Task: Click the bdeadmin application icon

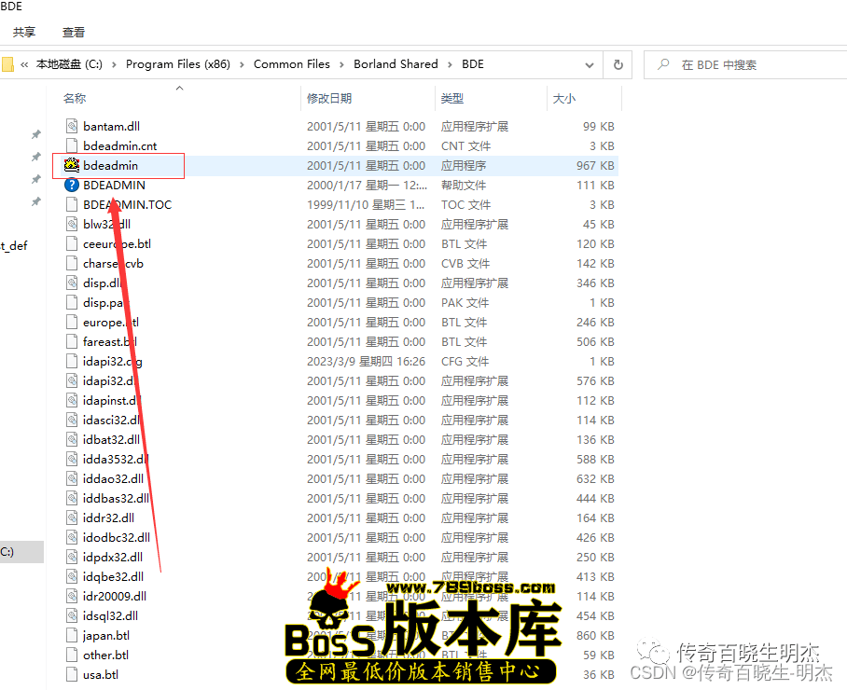Action: 72,166
